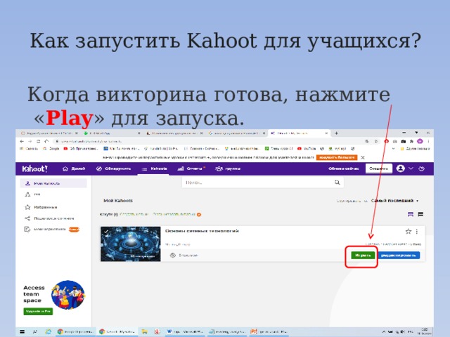Open the Google bookmark in bookmarks bar
This screenshot has height=337, width=450.
51,148
